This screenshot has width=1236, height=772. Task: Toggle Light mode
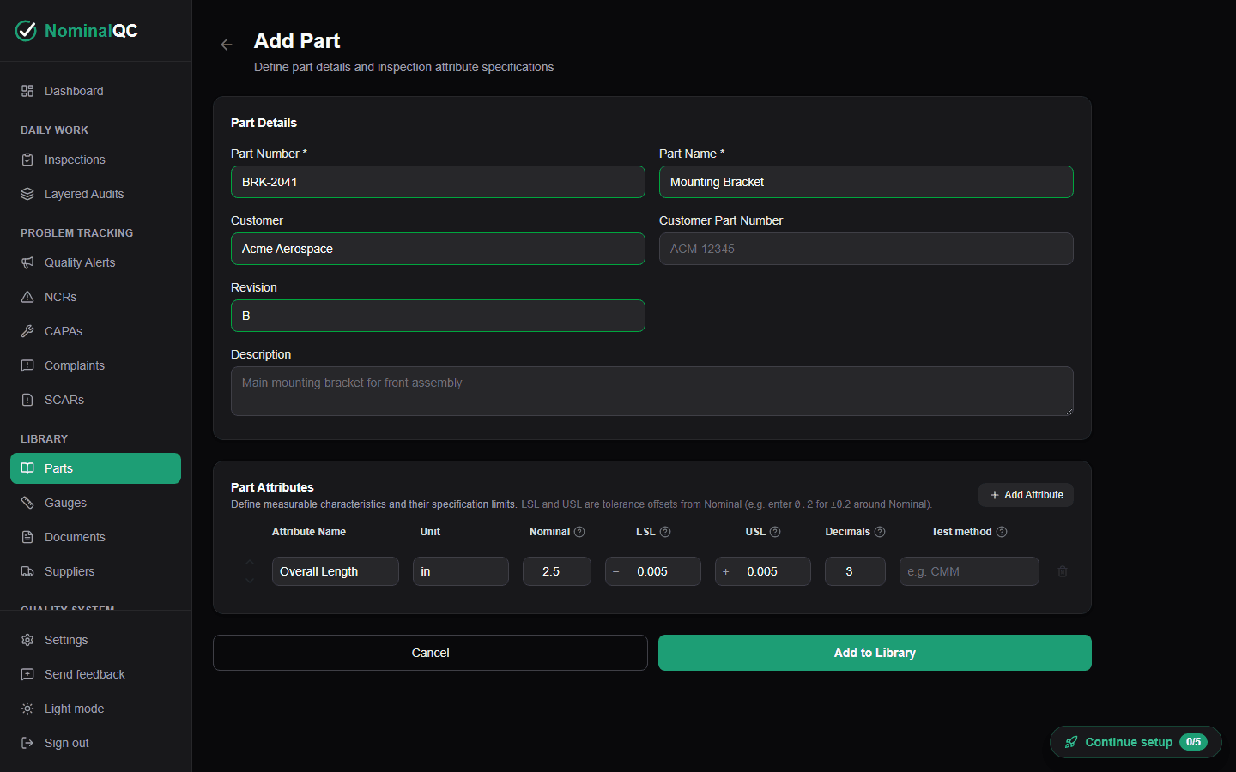tap(95, 709)
